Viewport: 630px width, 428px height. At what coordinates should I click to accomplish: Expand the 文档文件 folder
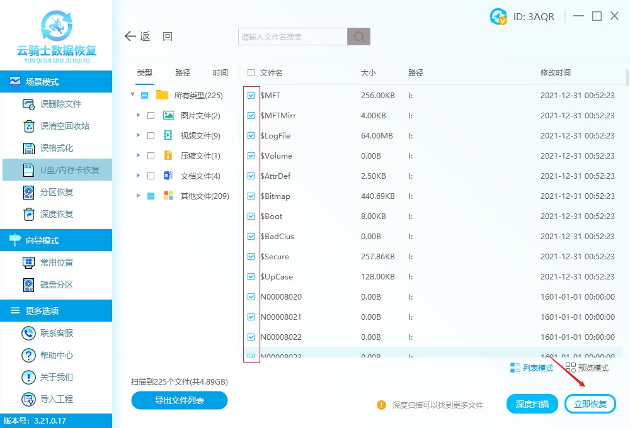(138, 176)
